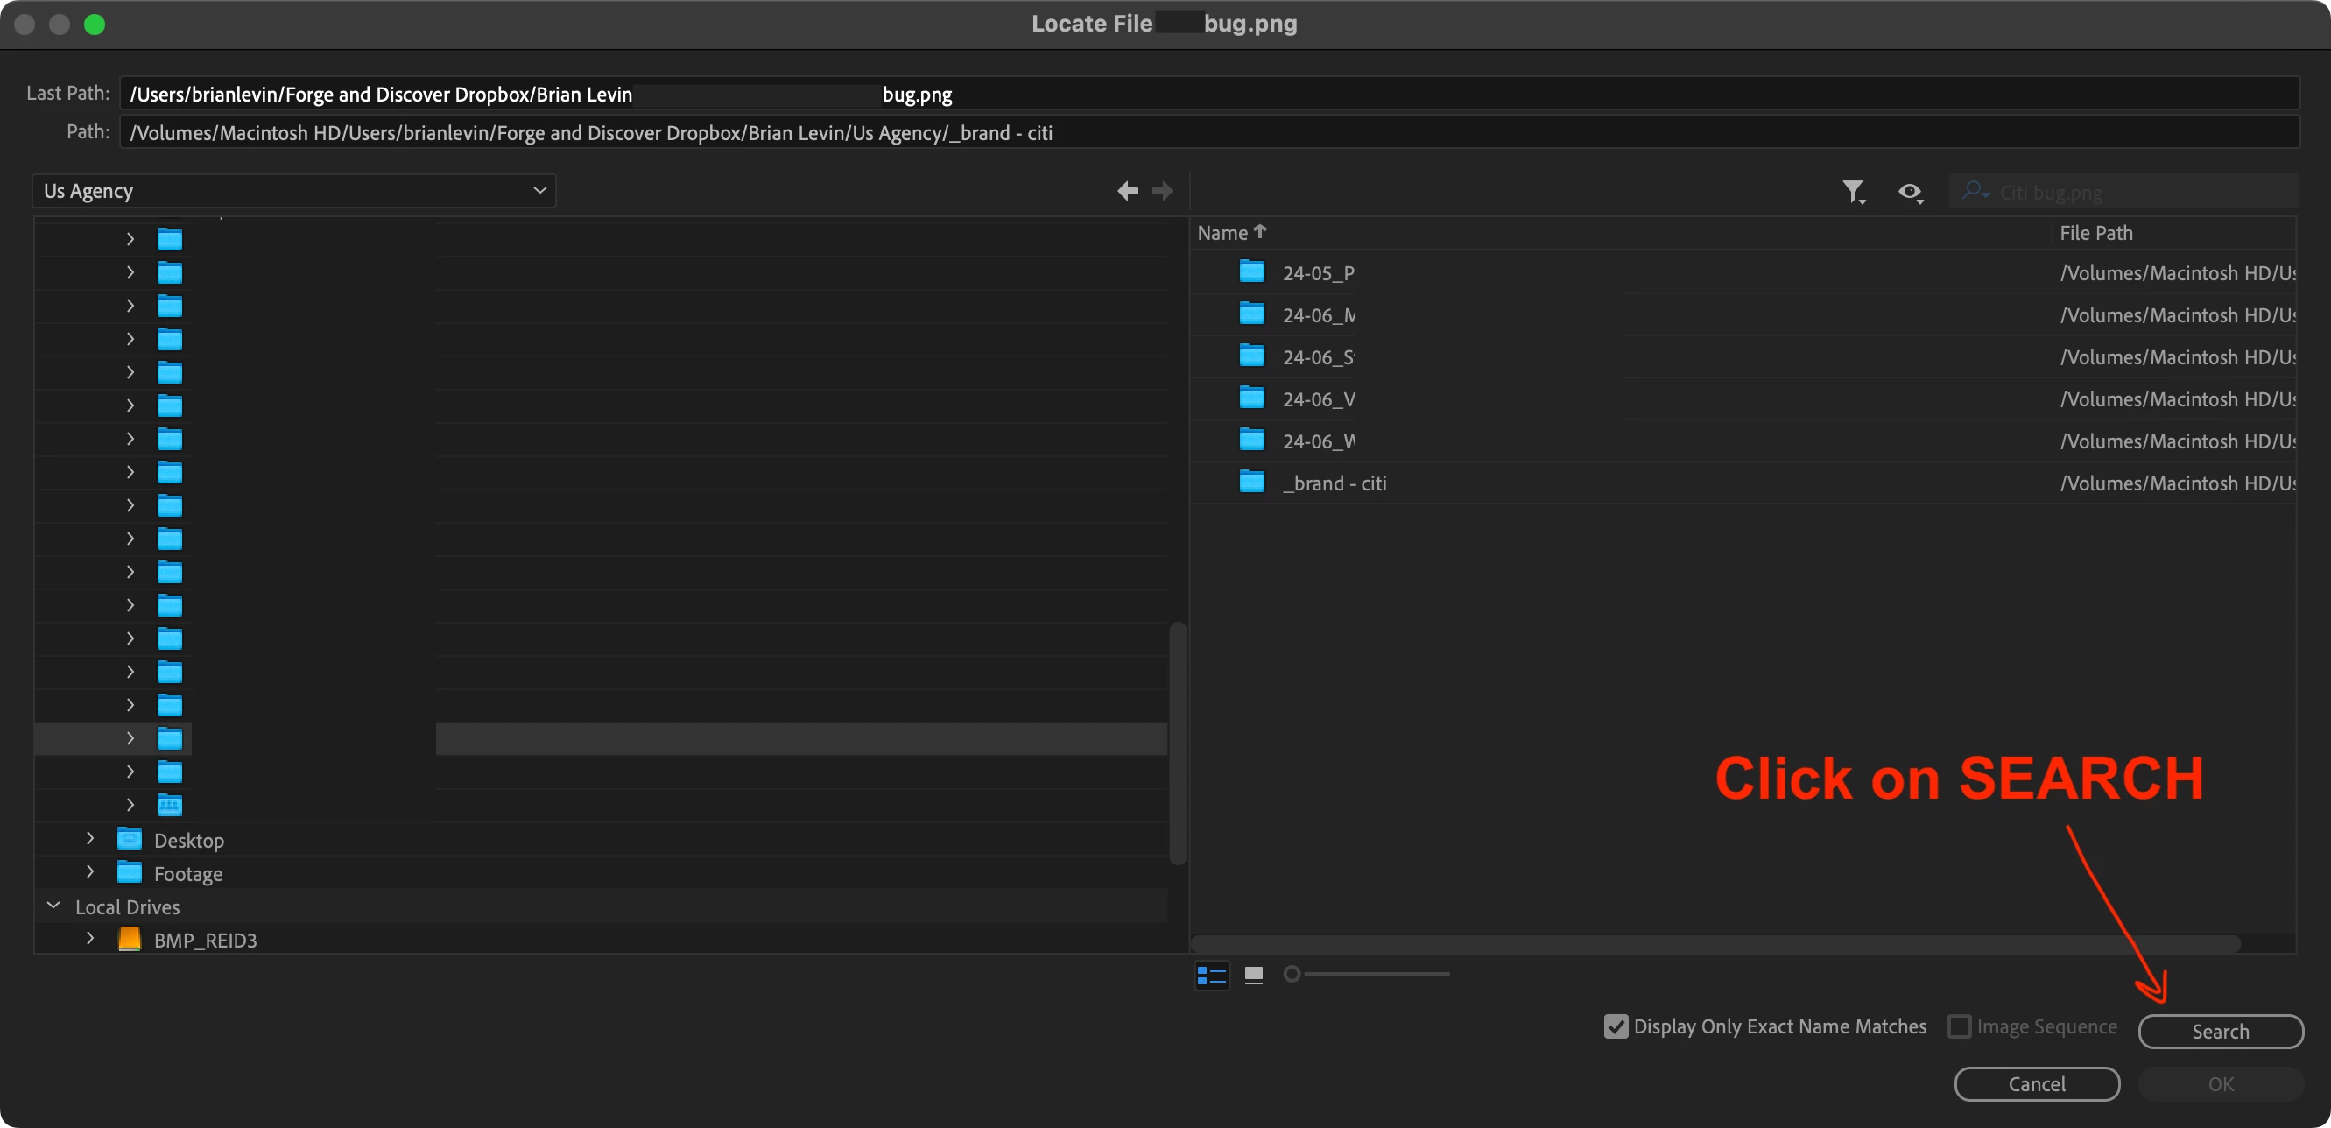The image size is (2331, 1128).
Task: Expand the Desktop folder
Action: click(89, 839)
